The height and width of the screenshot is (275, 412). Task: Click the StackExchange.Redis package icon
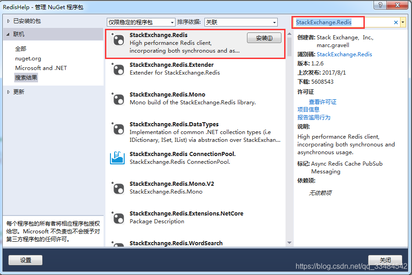point(118,40)
